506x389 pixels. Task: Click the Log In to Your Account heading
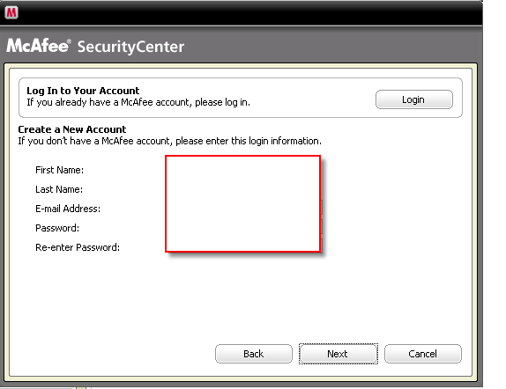[x=83, y=91]
